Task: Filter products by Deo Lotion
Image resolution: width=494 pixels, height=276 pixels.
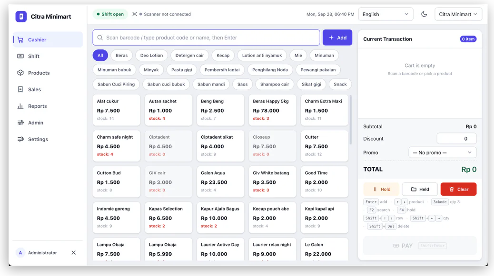Action: pos(151,55)
